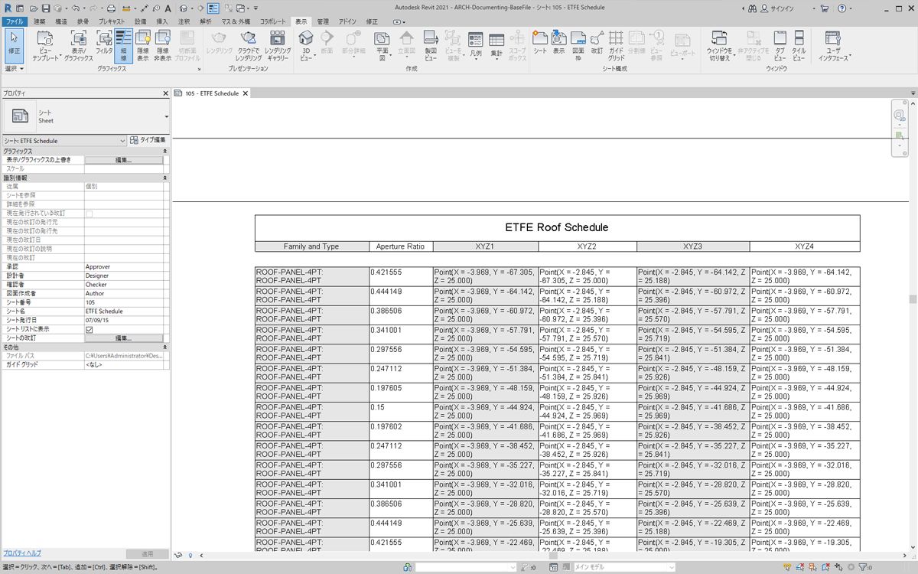This screenshot has height=574, width=918.
Task: Collapse the その他 property group
Action: tap(165, 347)
